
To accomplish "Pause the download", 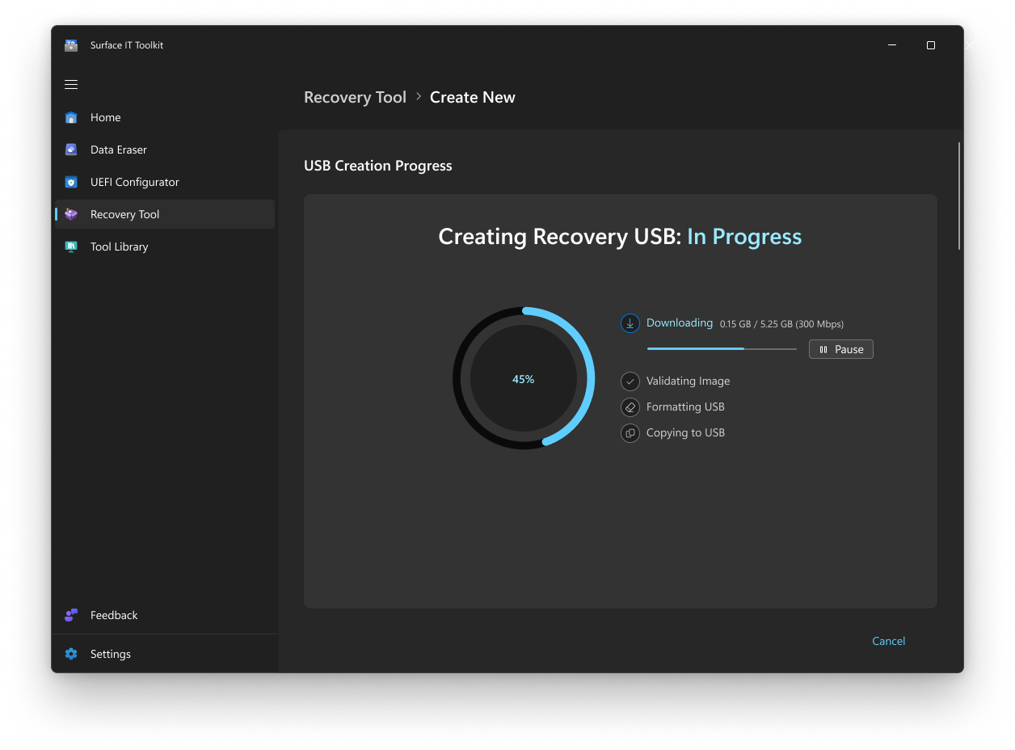I will pos(841,349).
